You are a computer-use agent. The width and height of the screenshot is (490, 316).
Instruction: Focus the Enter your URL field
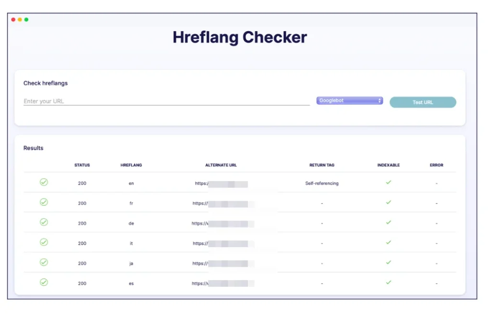166,101
